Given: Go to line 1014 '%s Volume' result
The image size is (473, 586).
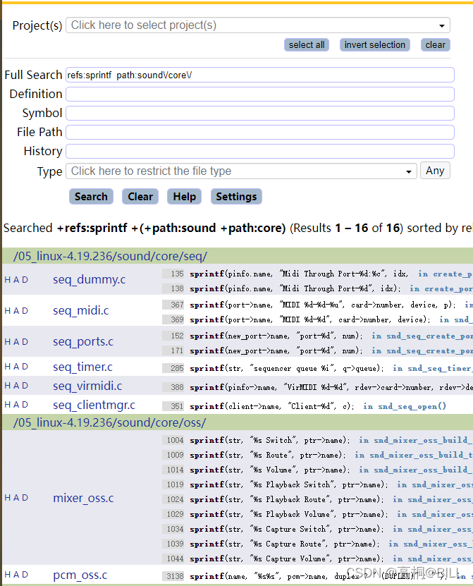Looking at the screenshot, I should click(173, 470).
